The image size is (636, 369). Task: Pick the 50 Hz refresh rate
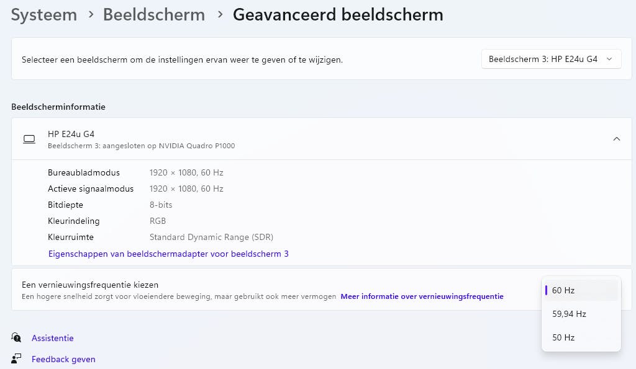pyautogui.click(x=581, y=337)
